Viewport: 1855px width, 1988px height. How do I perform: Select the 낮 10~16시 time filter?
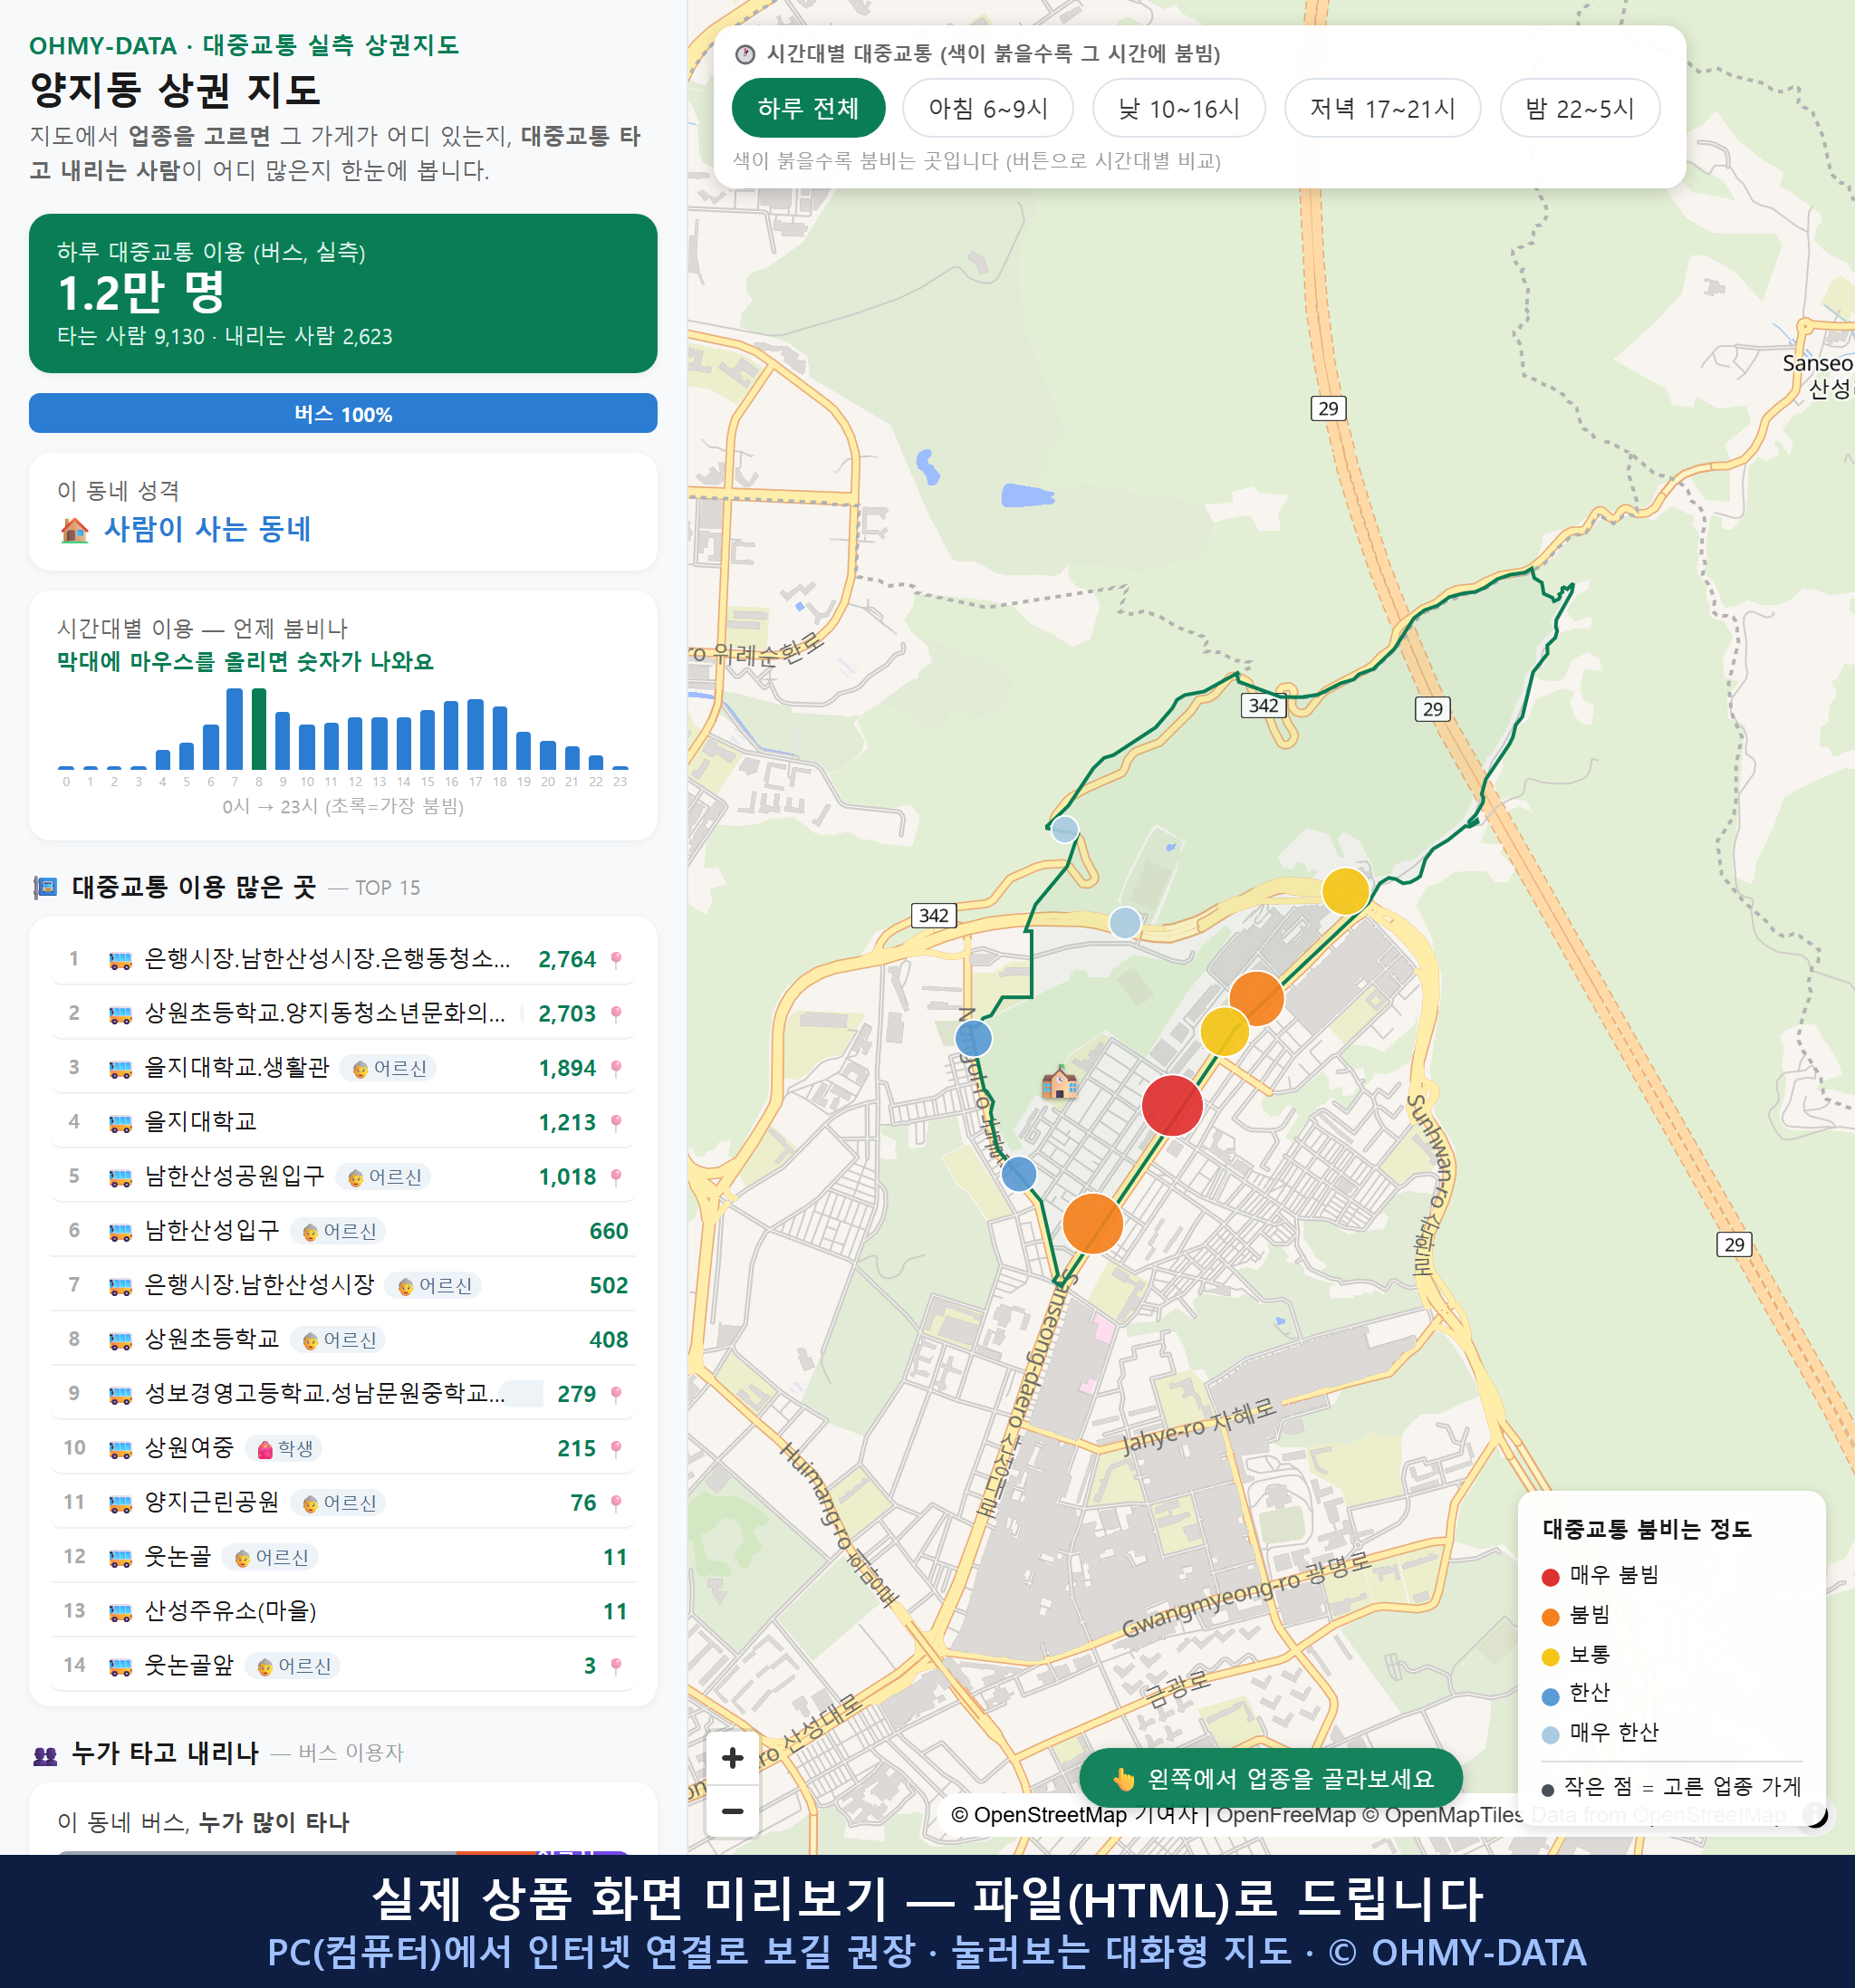coord(1178,108)
